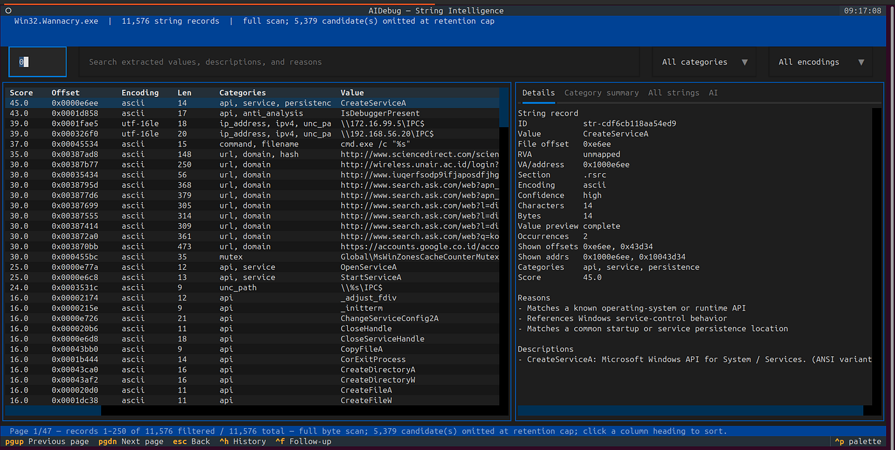The width and height of the screenshot is (895, 450).
Task: Sort by the Score column heading
Action: click(21, 93)
